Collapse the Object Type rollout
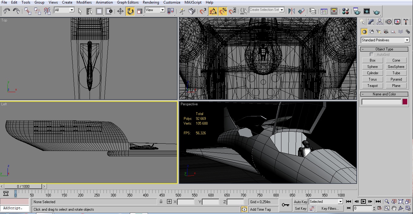This screenshot has height=214, width=413. [x=384, y=49]
